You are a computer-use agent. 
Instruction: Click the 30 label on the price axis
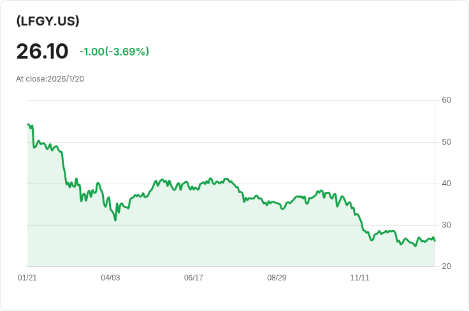click(x=446, y=225)
